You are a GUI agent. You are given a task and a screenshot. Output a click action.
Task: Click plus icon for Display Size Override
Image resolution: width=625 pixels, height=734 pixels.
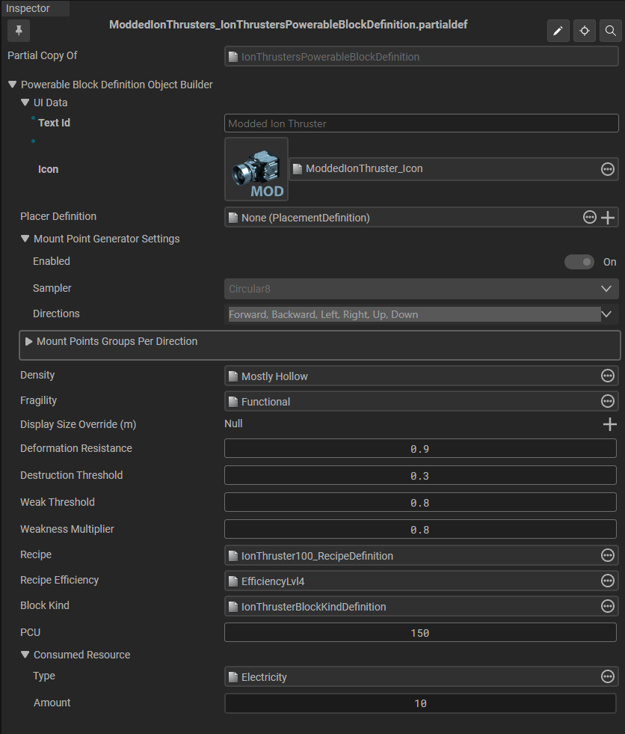[609, 425]
